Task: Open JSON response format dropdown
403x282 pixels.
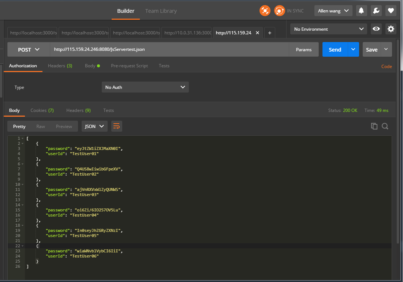Action: point(94,126)
